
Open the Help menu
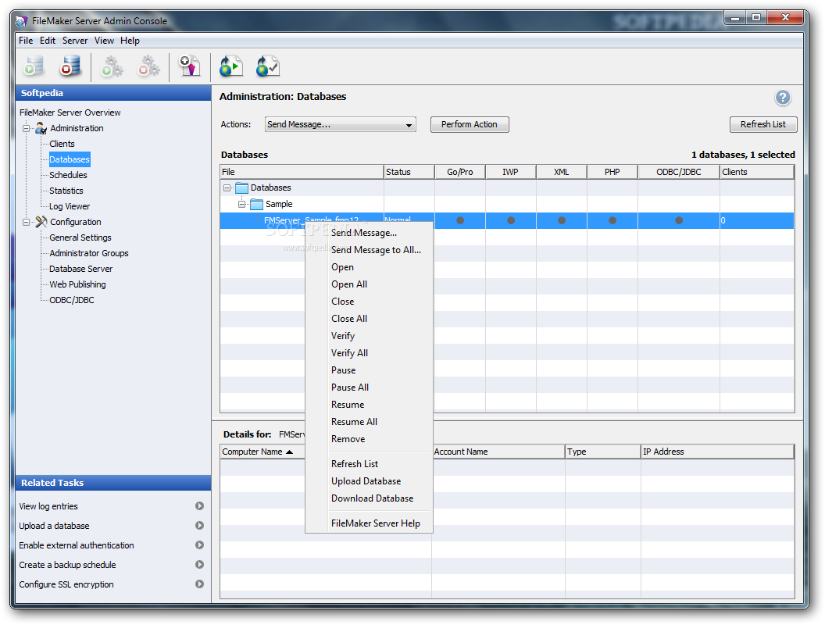click(x=130, y=41)
